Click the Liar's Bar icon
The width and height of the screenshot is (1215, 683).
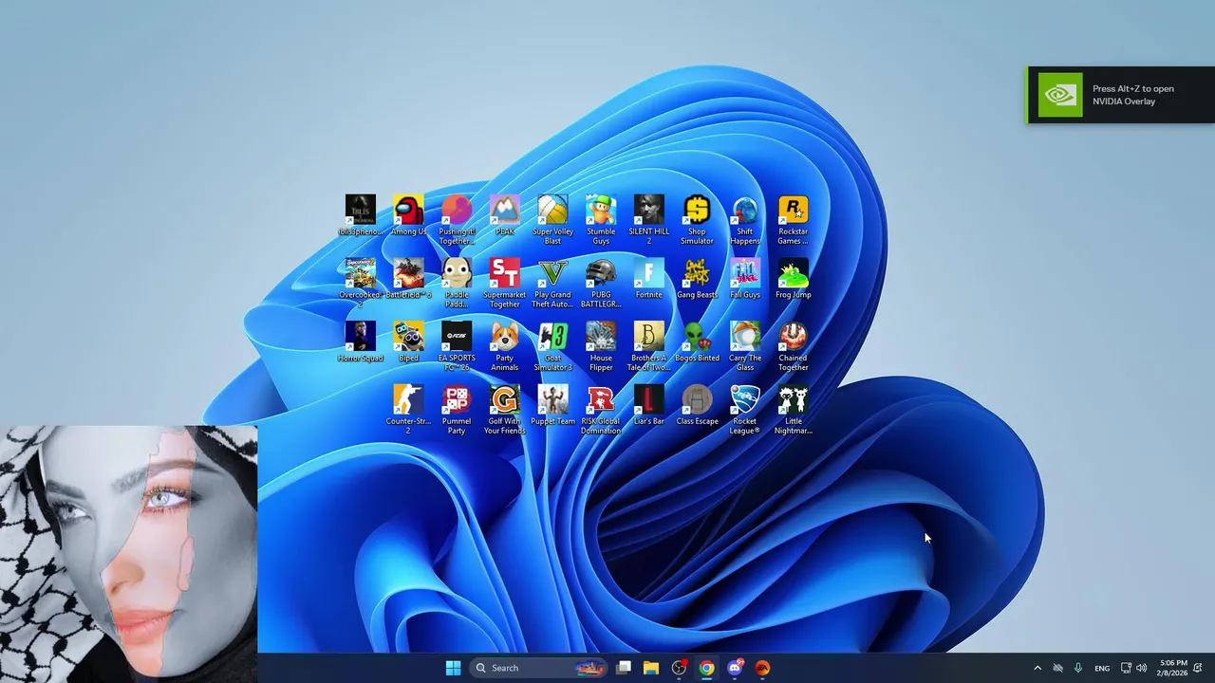(649, 406)
